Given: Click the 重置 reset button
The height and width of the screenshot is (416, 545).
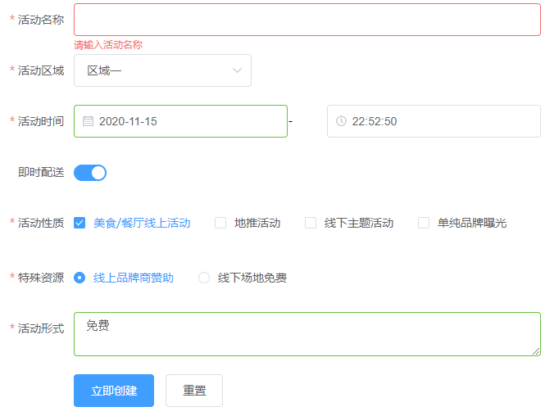Looking at the screenshot, I should (194, 391).
